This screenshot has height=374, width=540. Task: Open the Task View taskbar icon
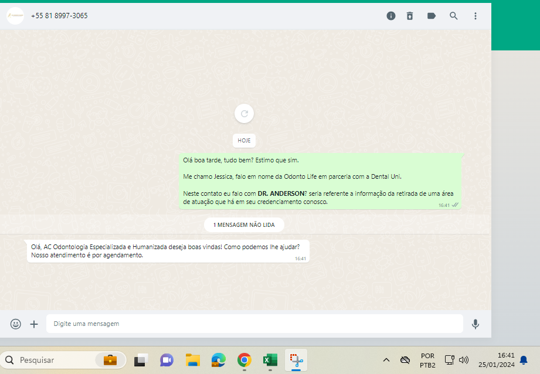tap(141, 361)
